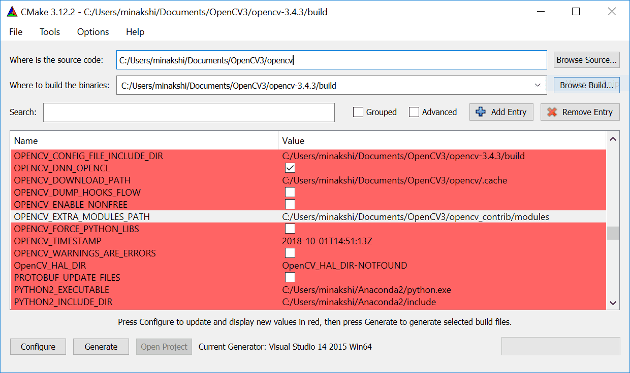
Task: Toggle the OPENCV_WARNINGS_ARE_ERRORS checkbox
Action: click(x=290, y=253)
